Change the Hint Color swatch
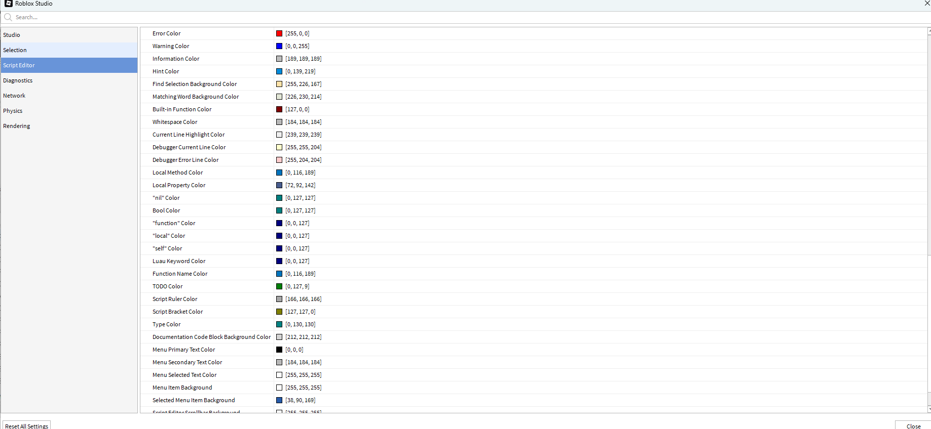 tap(279, 71)
